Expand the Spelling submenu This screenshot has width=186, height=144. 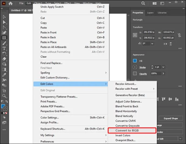(106, 73)
